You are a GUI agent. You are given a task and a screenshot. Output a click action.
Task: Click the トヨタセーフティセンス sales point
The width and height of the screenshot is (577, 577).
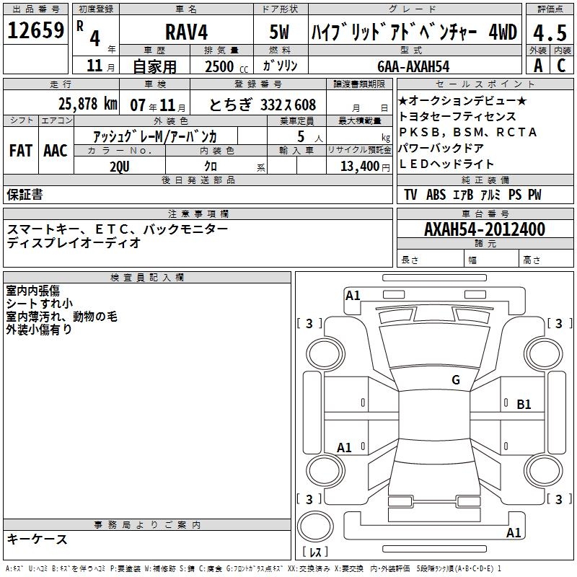click(x=458, y=116)
